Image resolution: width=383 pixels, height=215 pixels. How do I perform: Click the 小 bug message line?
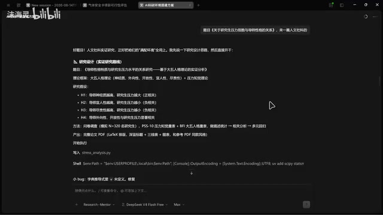pos(104,179)
